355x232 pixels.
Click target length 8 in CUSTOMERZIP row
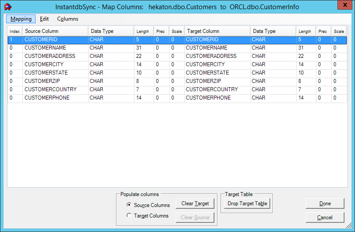tap(300, 81)
